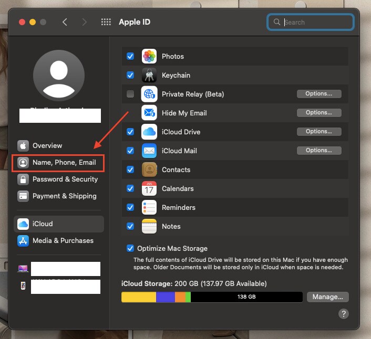Click the credit card icon beside Payment & Shipping
The height and width of the screenshot is (339, 371).
[x=23, y=196]
